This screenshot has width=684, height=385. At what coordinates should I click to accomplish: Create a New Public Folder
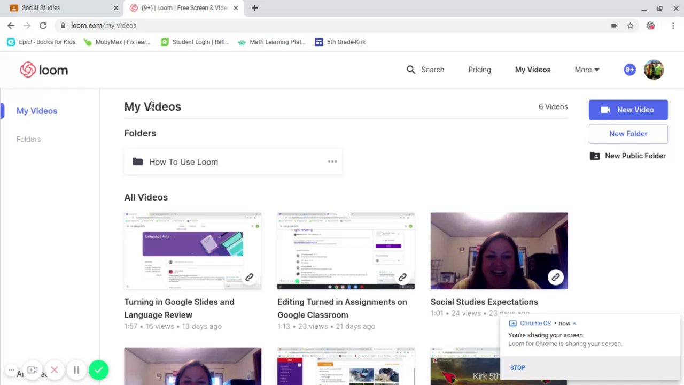click(x=628, y=156)
